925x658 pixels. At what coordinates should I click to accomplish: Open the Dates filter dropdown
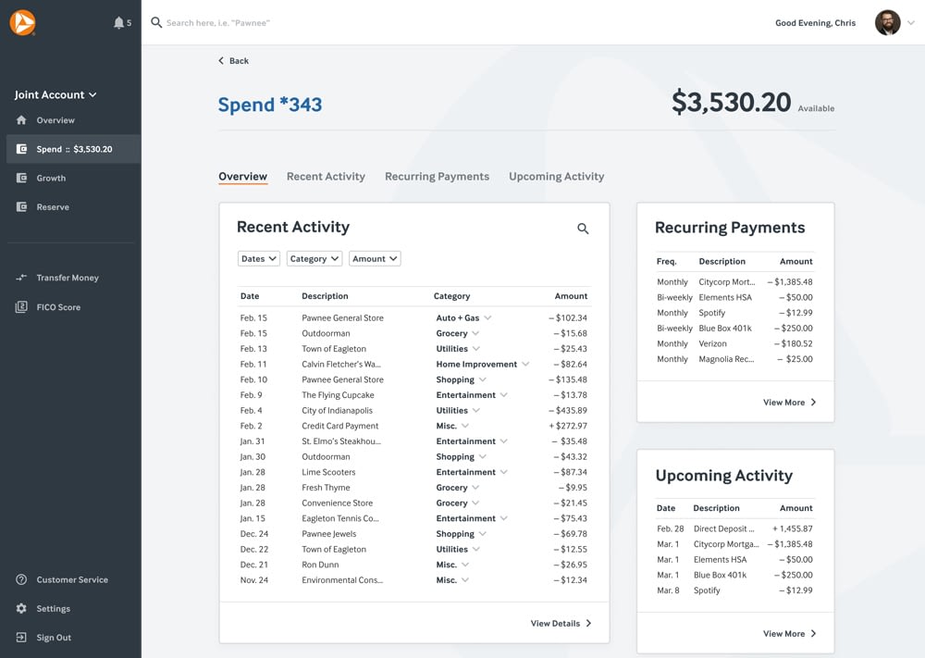tap(258, 258)
